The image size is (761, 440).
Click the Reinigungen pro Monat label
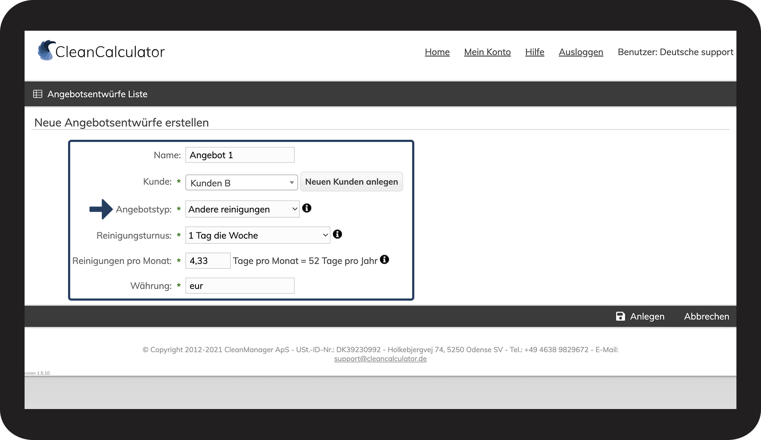(x=122, y=261)
